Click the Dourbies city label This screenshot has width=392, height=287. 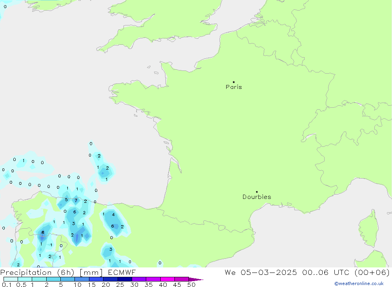(257, 197)
